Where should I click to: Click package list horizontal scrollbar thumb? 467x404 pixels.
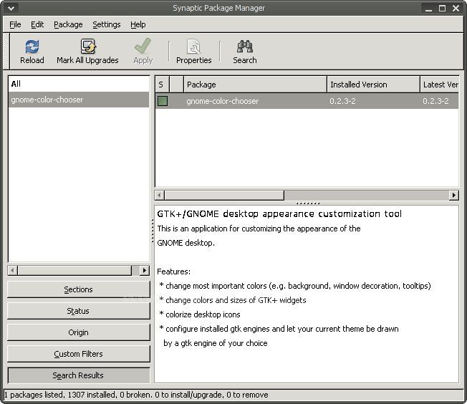click(x=224, y=195)
